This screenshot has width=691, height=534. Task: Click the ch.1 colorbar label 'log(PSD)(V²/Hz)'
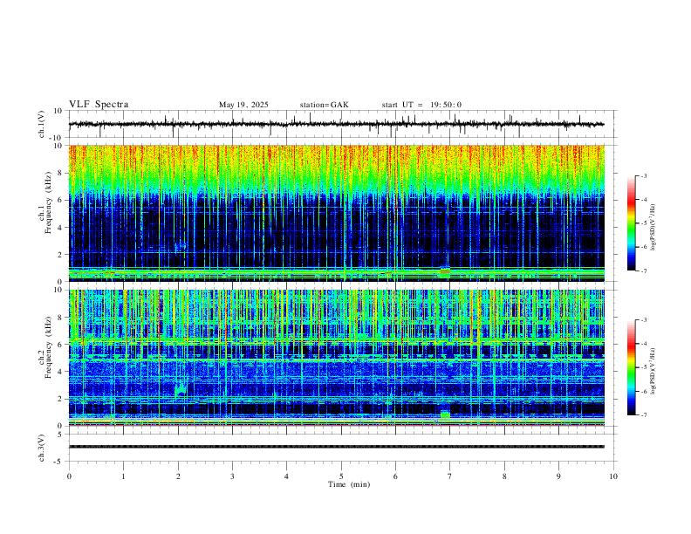tap(653, 228)
